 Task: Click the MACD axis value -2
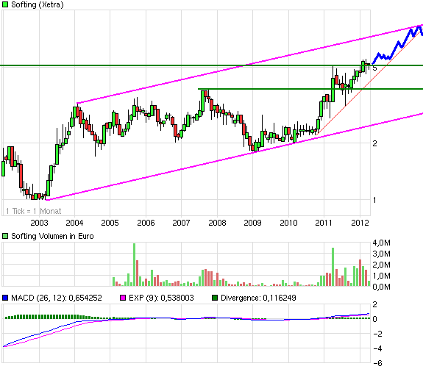click(x=377, y=334)
